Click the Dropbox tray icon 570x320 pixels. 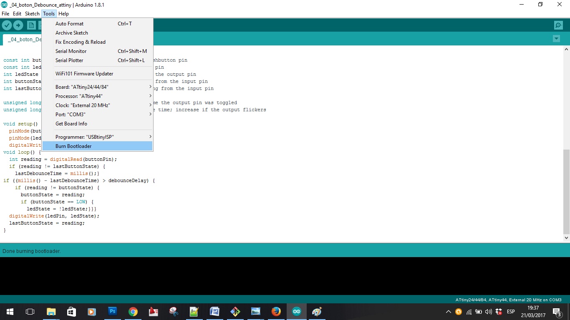(x=499, y=312)
